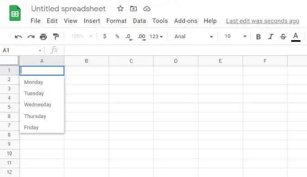
Task: Open the text color picker
Action: 296,37
